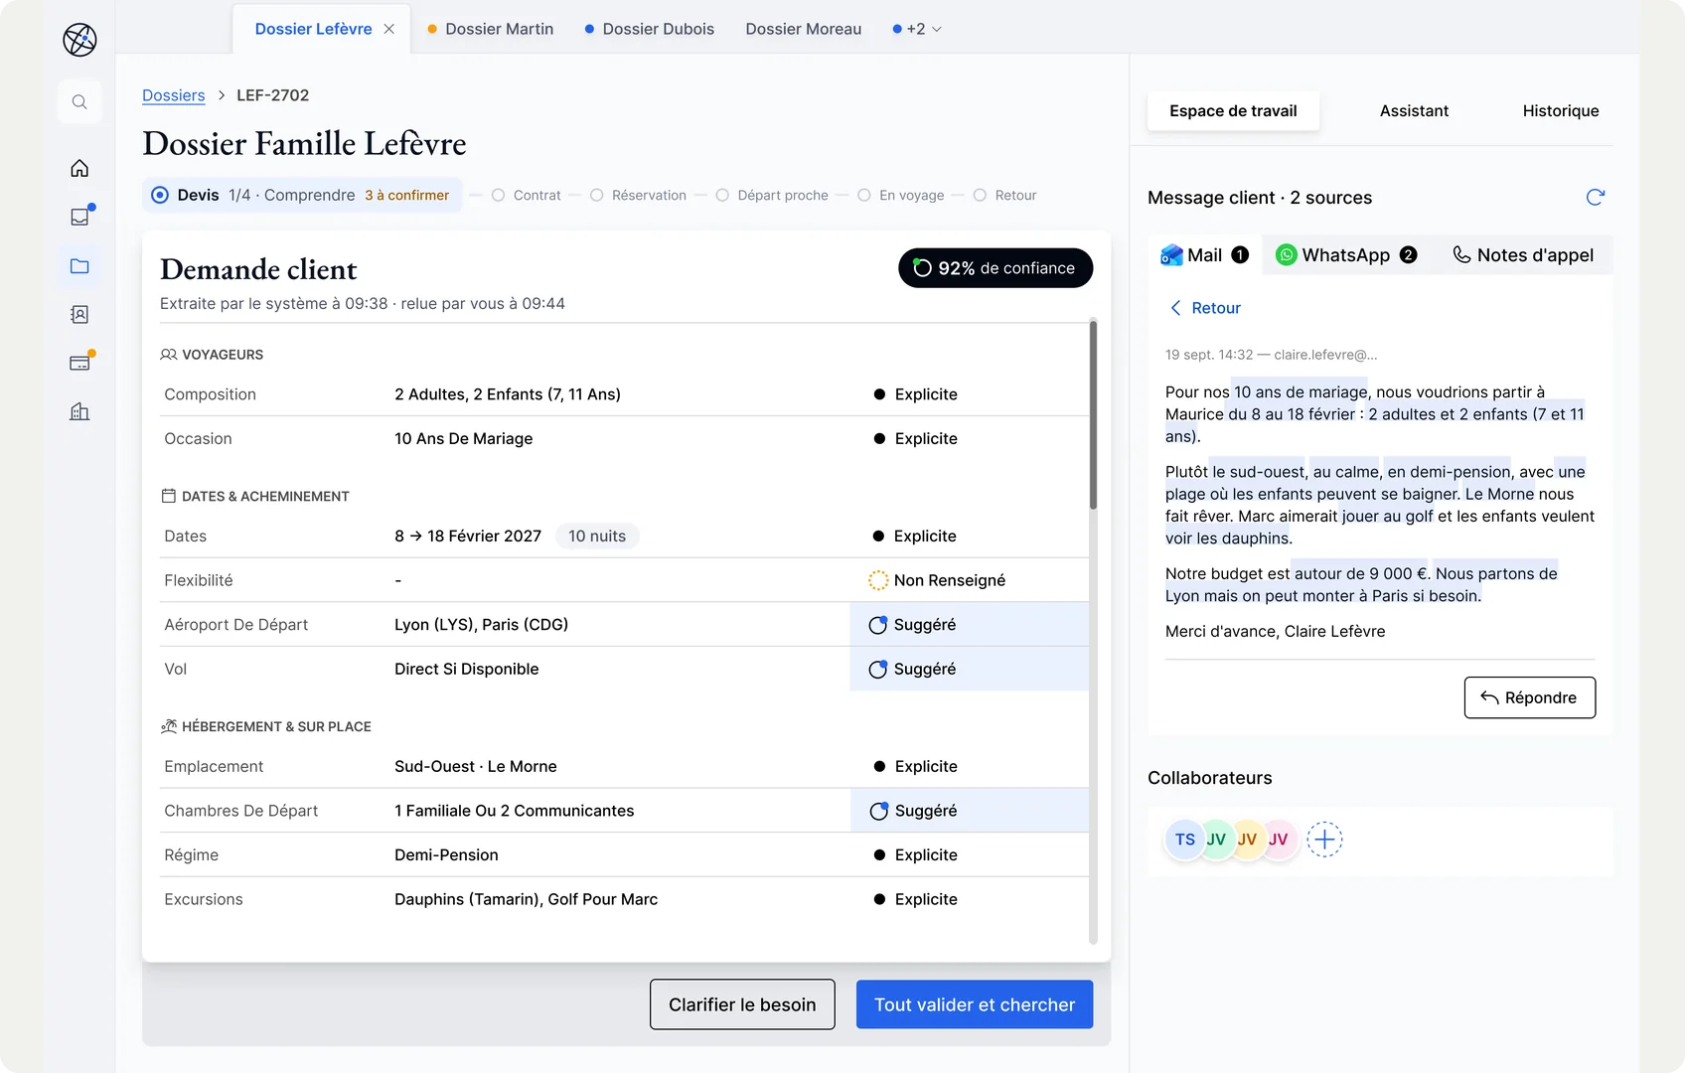Select the Contrat step
This screenshot has width=1685, height=1073.
527,196
